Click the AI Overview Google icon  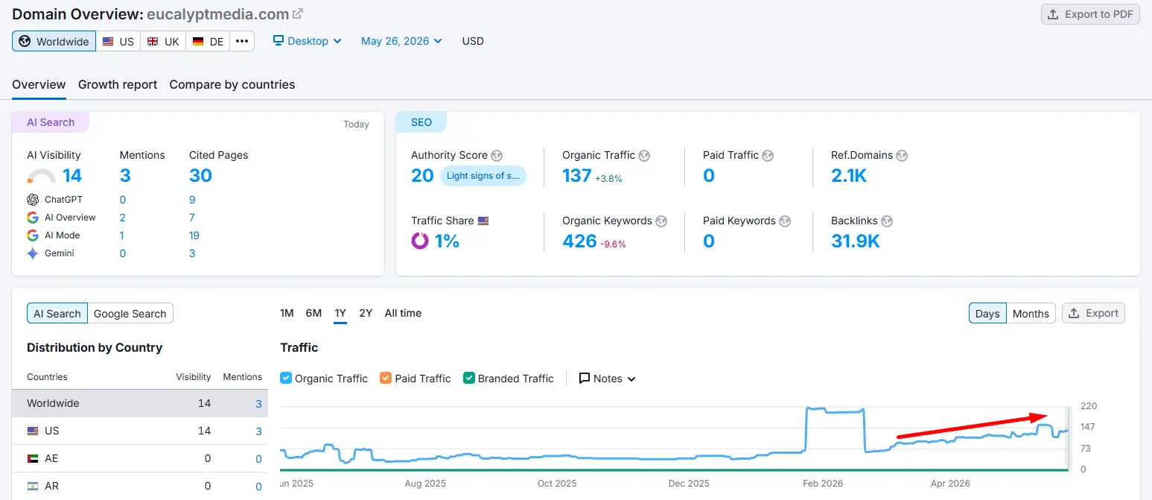point(33,218)
